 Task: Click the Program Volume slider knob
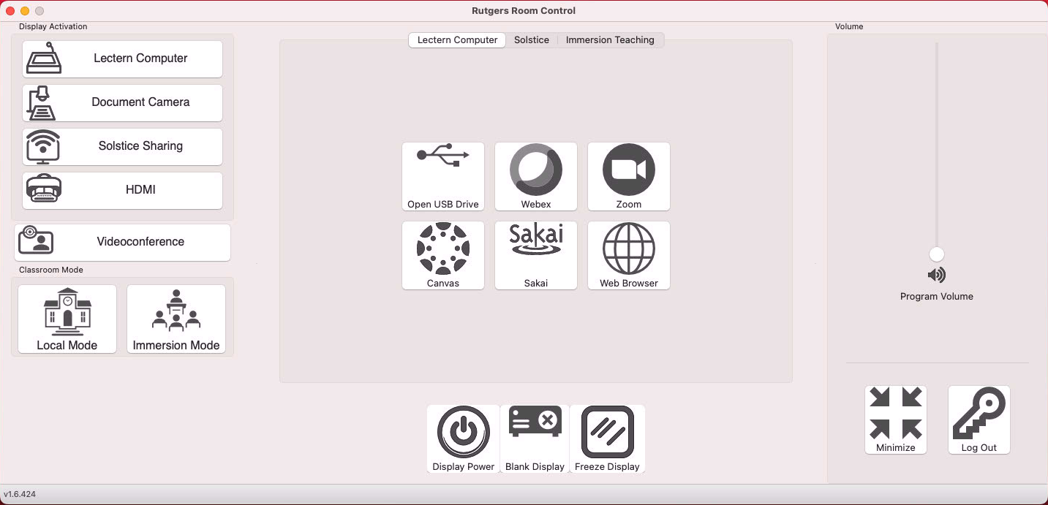point(936,254)
